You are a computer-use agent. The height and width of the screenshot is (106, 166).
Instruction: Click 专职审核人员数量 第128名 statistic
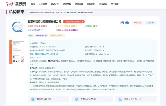(x=67, y=30)
